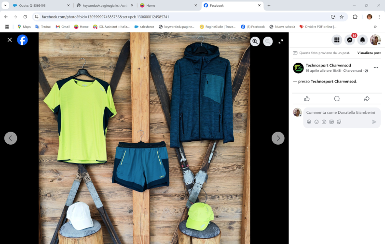The image size is (385, 244).
Task: Open a new browser tab
Action: tap(269, 5)
